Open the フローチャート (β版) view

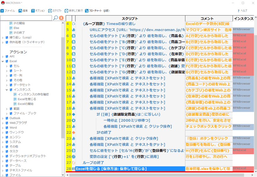coord(97,11)
